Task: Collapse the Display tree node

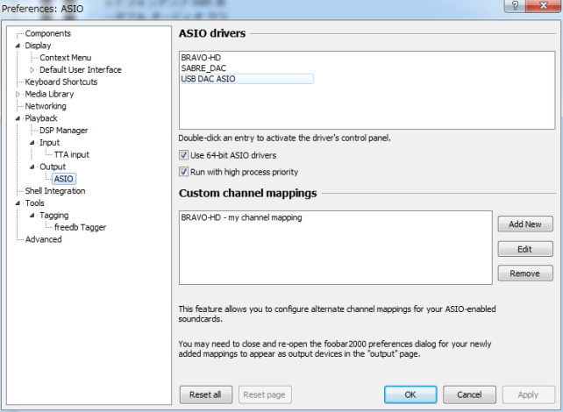Action: (18, 46)
